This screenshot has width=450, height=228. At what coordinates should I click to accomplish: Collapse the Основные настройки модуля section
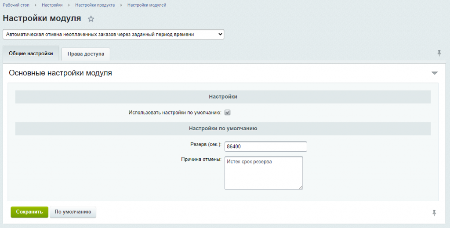[x=435, y=73]
